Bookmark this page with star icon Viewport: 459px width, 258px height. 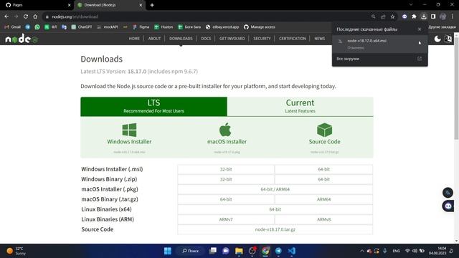click(392, 16)
